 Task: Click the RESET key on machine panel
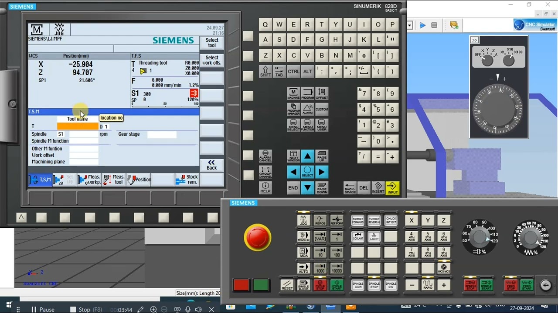coord(287,285)
